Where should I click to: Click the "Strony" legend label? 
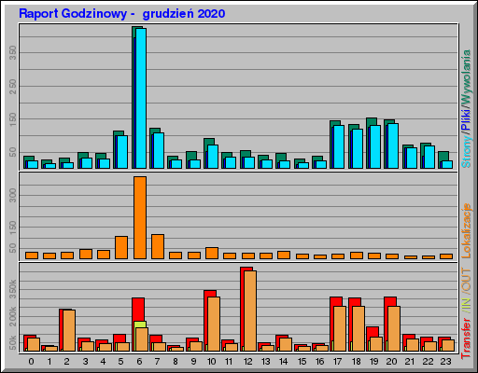466,151
